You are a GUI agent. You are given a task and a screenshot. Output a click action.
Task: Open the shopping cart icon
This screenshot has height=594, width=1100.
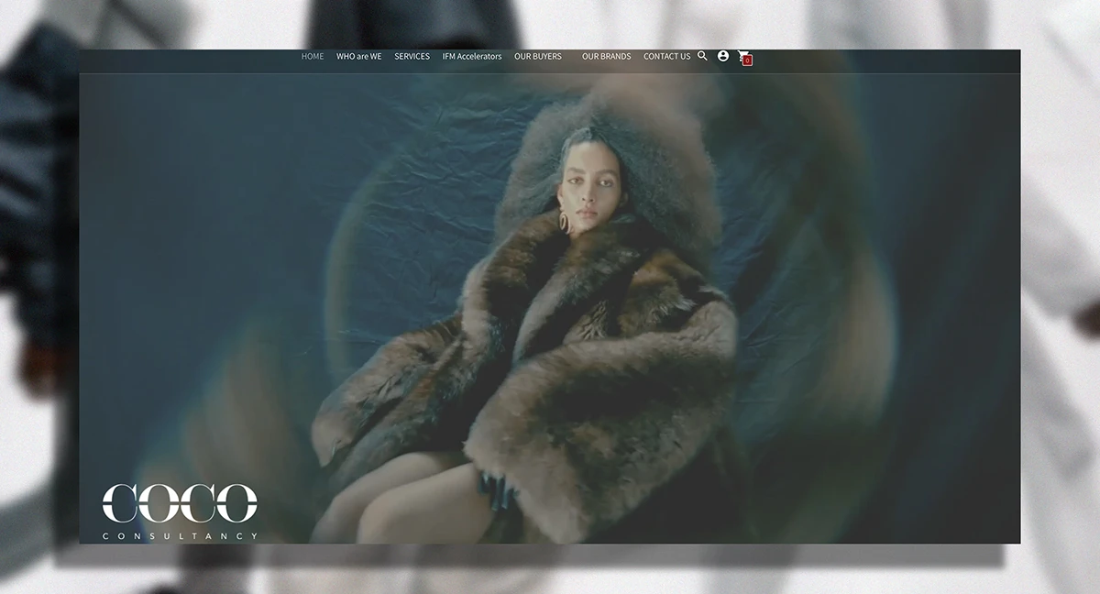coord(744,58)
